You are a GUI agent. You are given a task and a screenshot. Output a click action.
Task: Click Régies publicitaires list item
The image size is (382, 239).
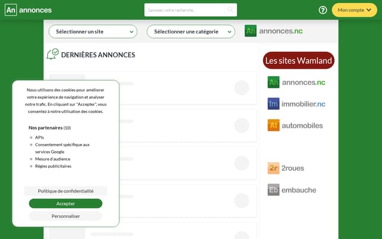(53, 166)
